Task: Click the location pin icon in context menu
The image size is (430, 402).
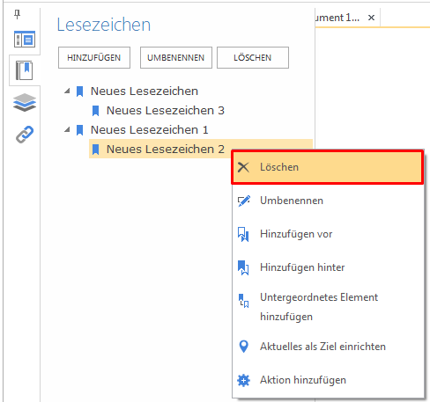Action: click(243, 347)
